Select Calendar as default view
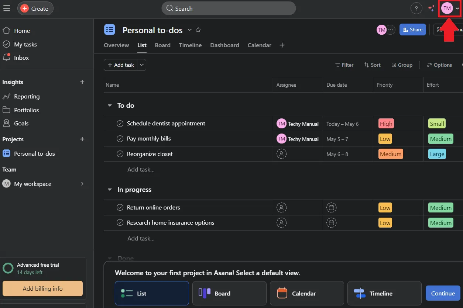The height and width of the screenshot is (308, 463). 307,293
